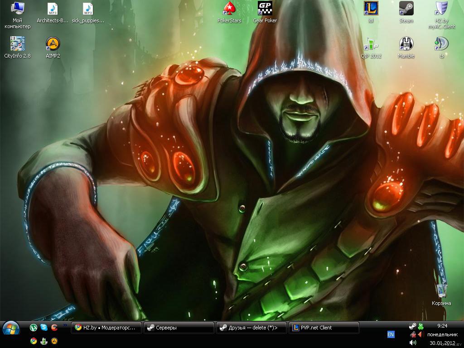Select the HZ by myAC Client shortcut

tap(441, 15)
